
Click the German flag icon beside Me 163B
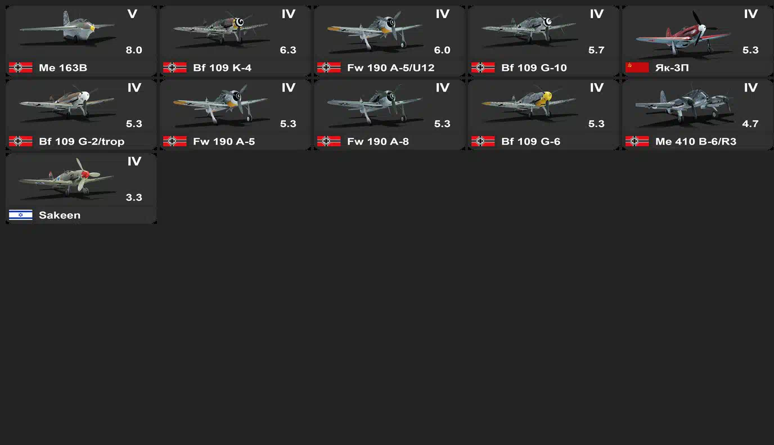coord(21,68)
